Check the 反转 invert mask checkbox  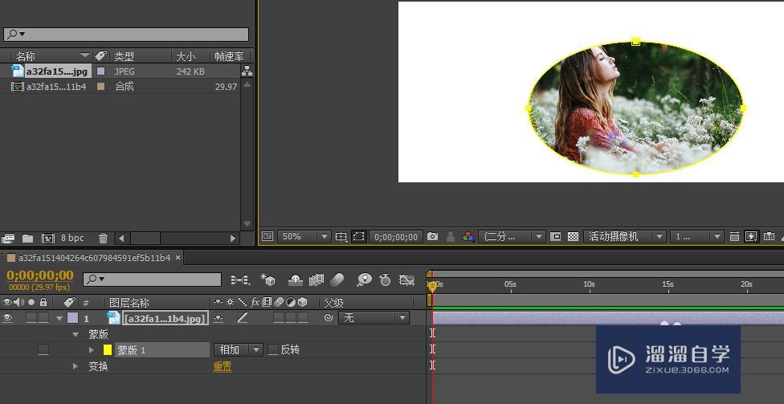(x=272, y=350)
